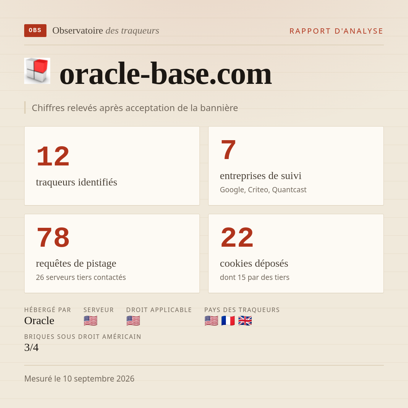Click the French flag under Pays des traqueurs
Viewport: 408px width, 408px height.
pyautogui.click(x=228, y=321)
